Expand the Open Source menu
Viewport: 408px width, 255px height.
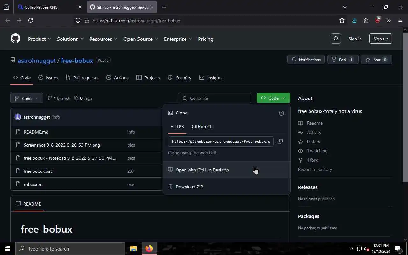(141, 39)
